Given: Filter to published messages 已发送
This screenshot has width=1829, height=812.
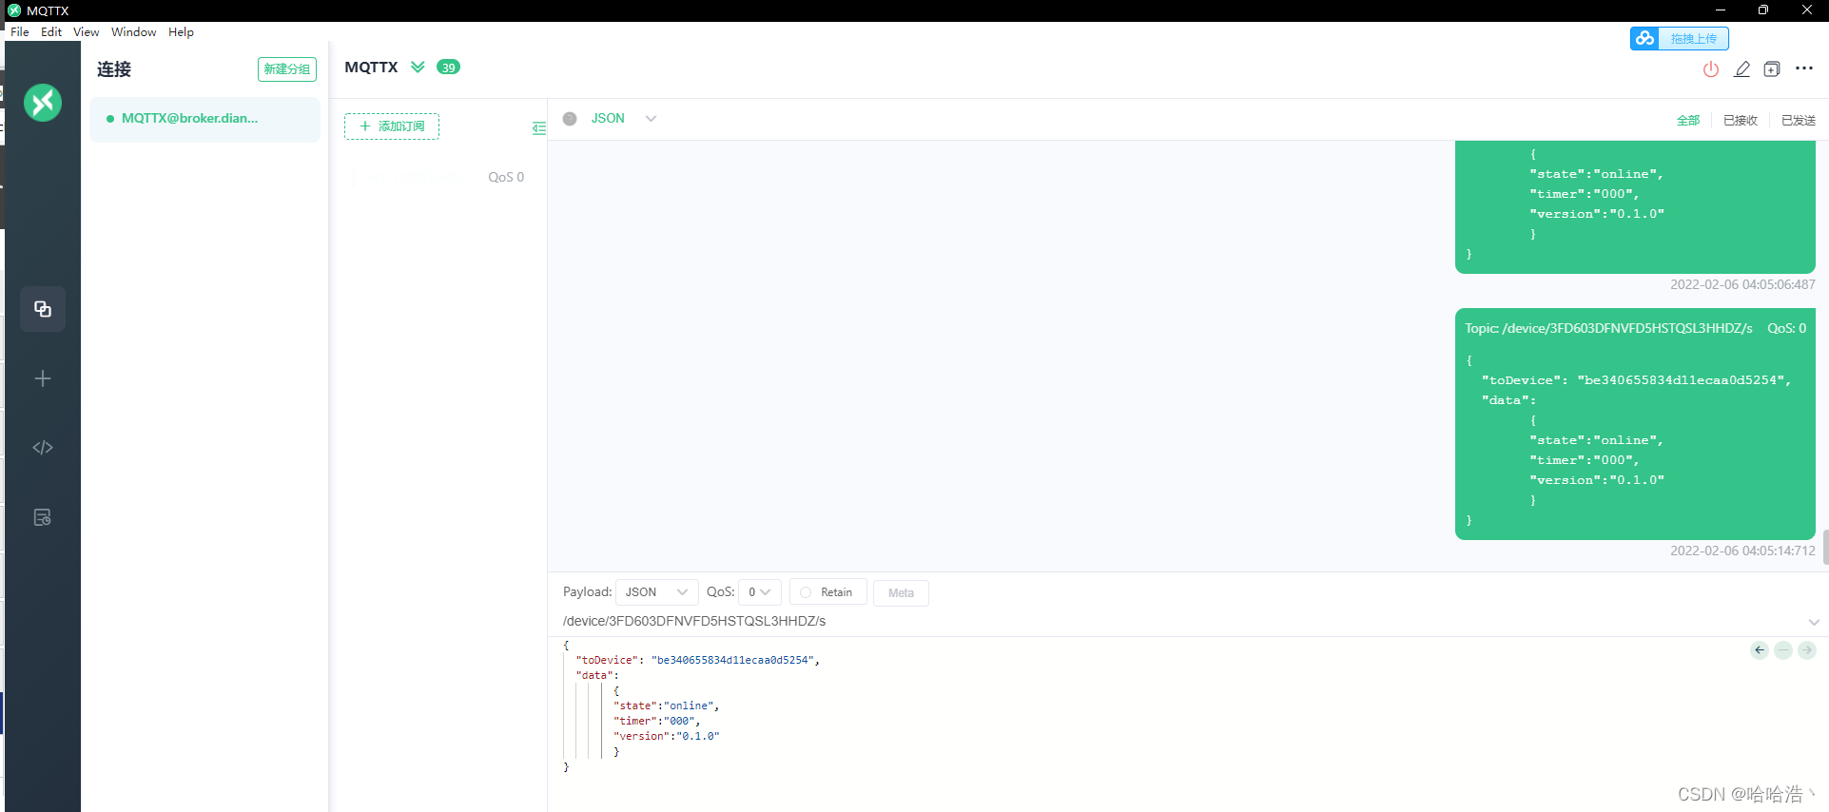Looking at the screenshot, I should 1799,120.
